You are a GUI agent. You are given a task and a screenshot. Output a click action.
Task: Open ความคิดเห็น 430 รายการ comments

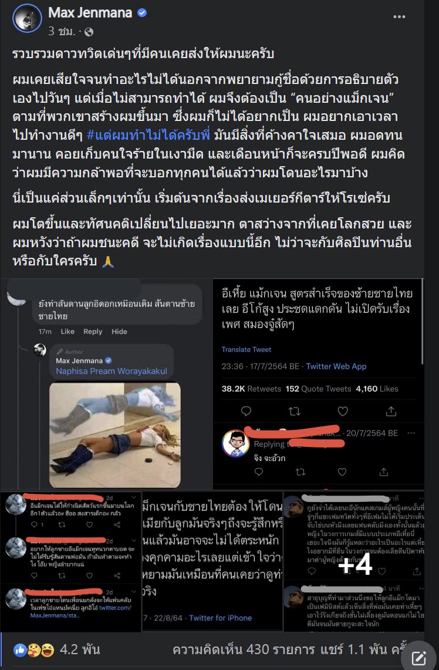coord(244,651)
